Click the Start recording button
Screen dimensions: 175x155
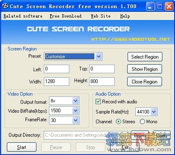coord(21,147)
